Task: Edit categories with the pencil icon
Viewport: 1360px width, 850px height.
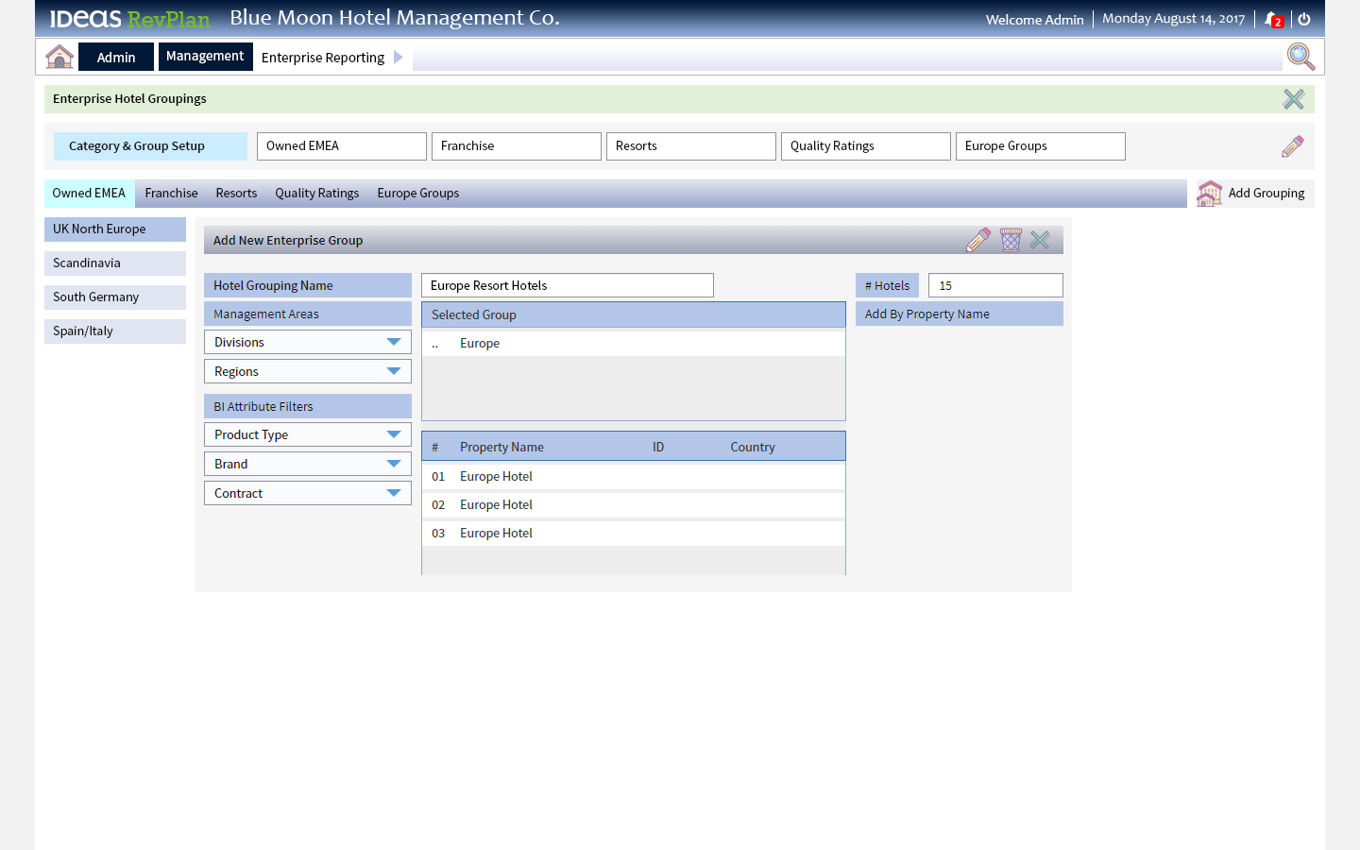Action: (1292, 146)
